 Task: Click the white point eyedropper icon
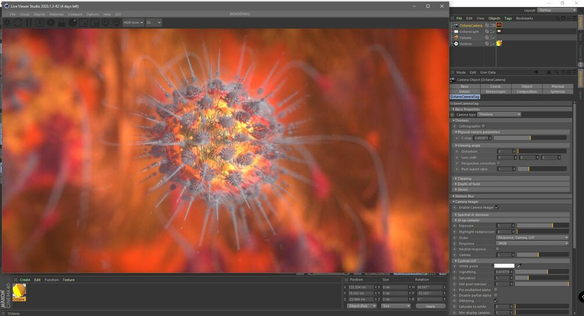(x=519, y=265)
